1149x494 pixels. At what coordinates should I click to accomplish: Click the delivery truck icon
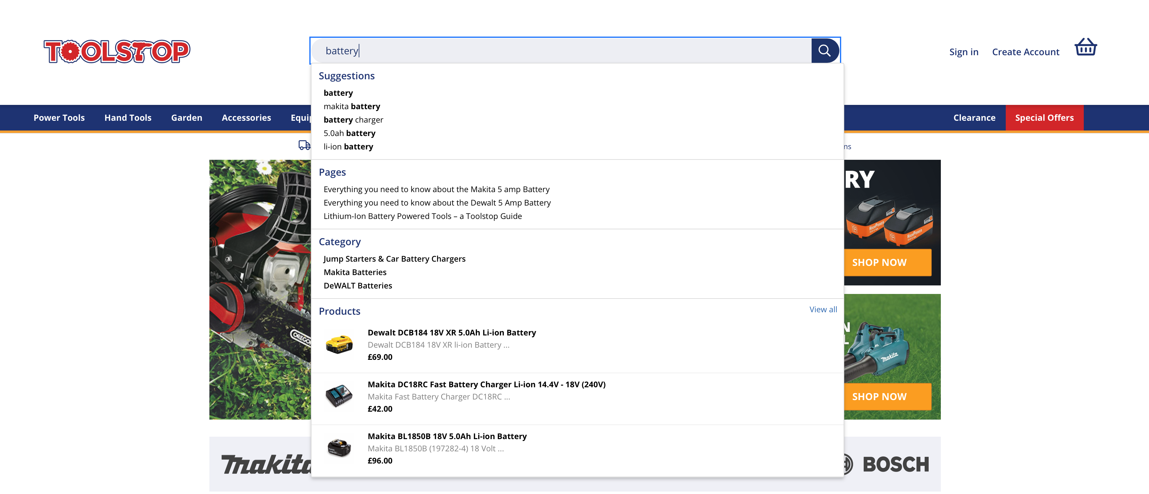point(304,145)
